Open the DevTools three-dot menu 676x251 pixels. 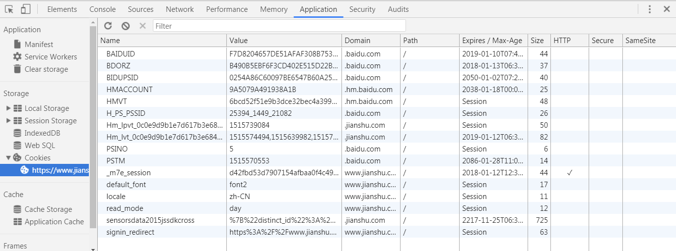point(650,9)
